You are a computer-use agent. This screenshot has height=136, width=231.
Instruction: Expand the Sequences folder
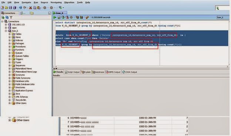click(10, 66)
